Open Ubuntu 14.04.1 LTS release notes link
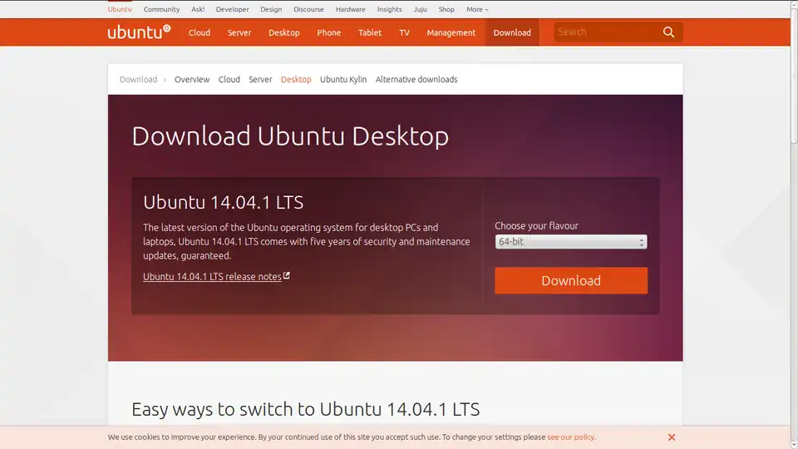The height and width of the screenshot is (449, 798). click(x=216, y=276)
